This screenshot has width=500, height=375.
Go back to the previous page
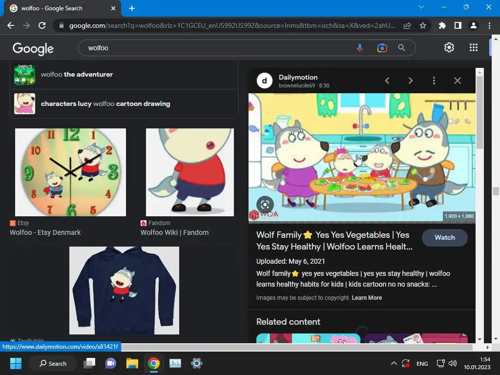click(11, 25)
